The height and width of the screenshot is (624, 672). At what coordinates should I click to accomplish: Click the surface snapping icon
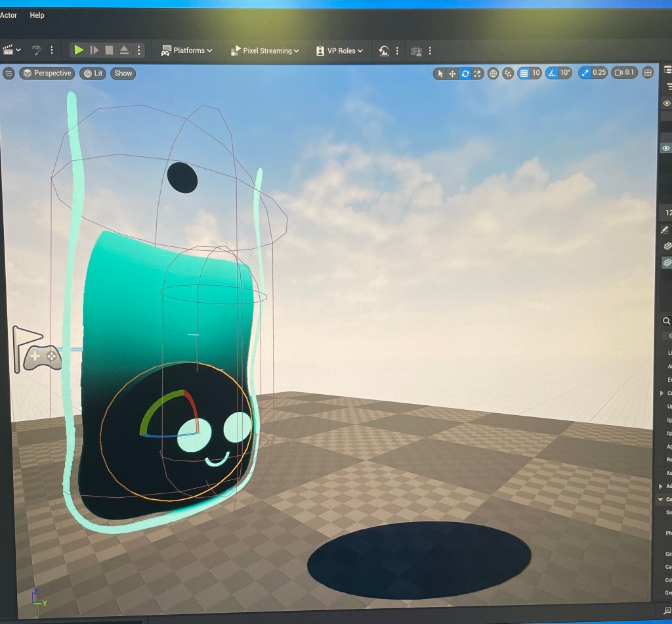(x=508, y=74)
